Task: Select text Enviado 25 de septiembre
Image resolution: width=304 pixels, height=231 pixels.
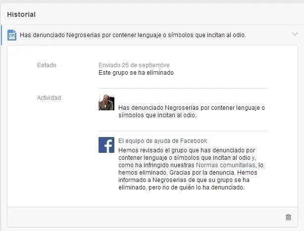Action: point(134,65)
